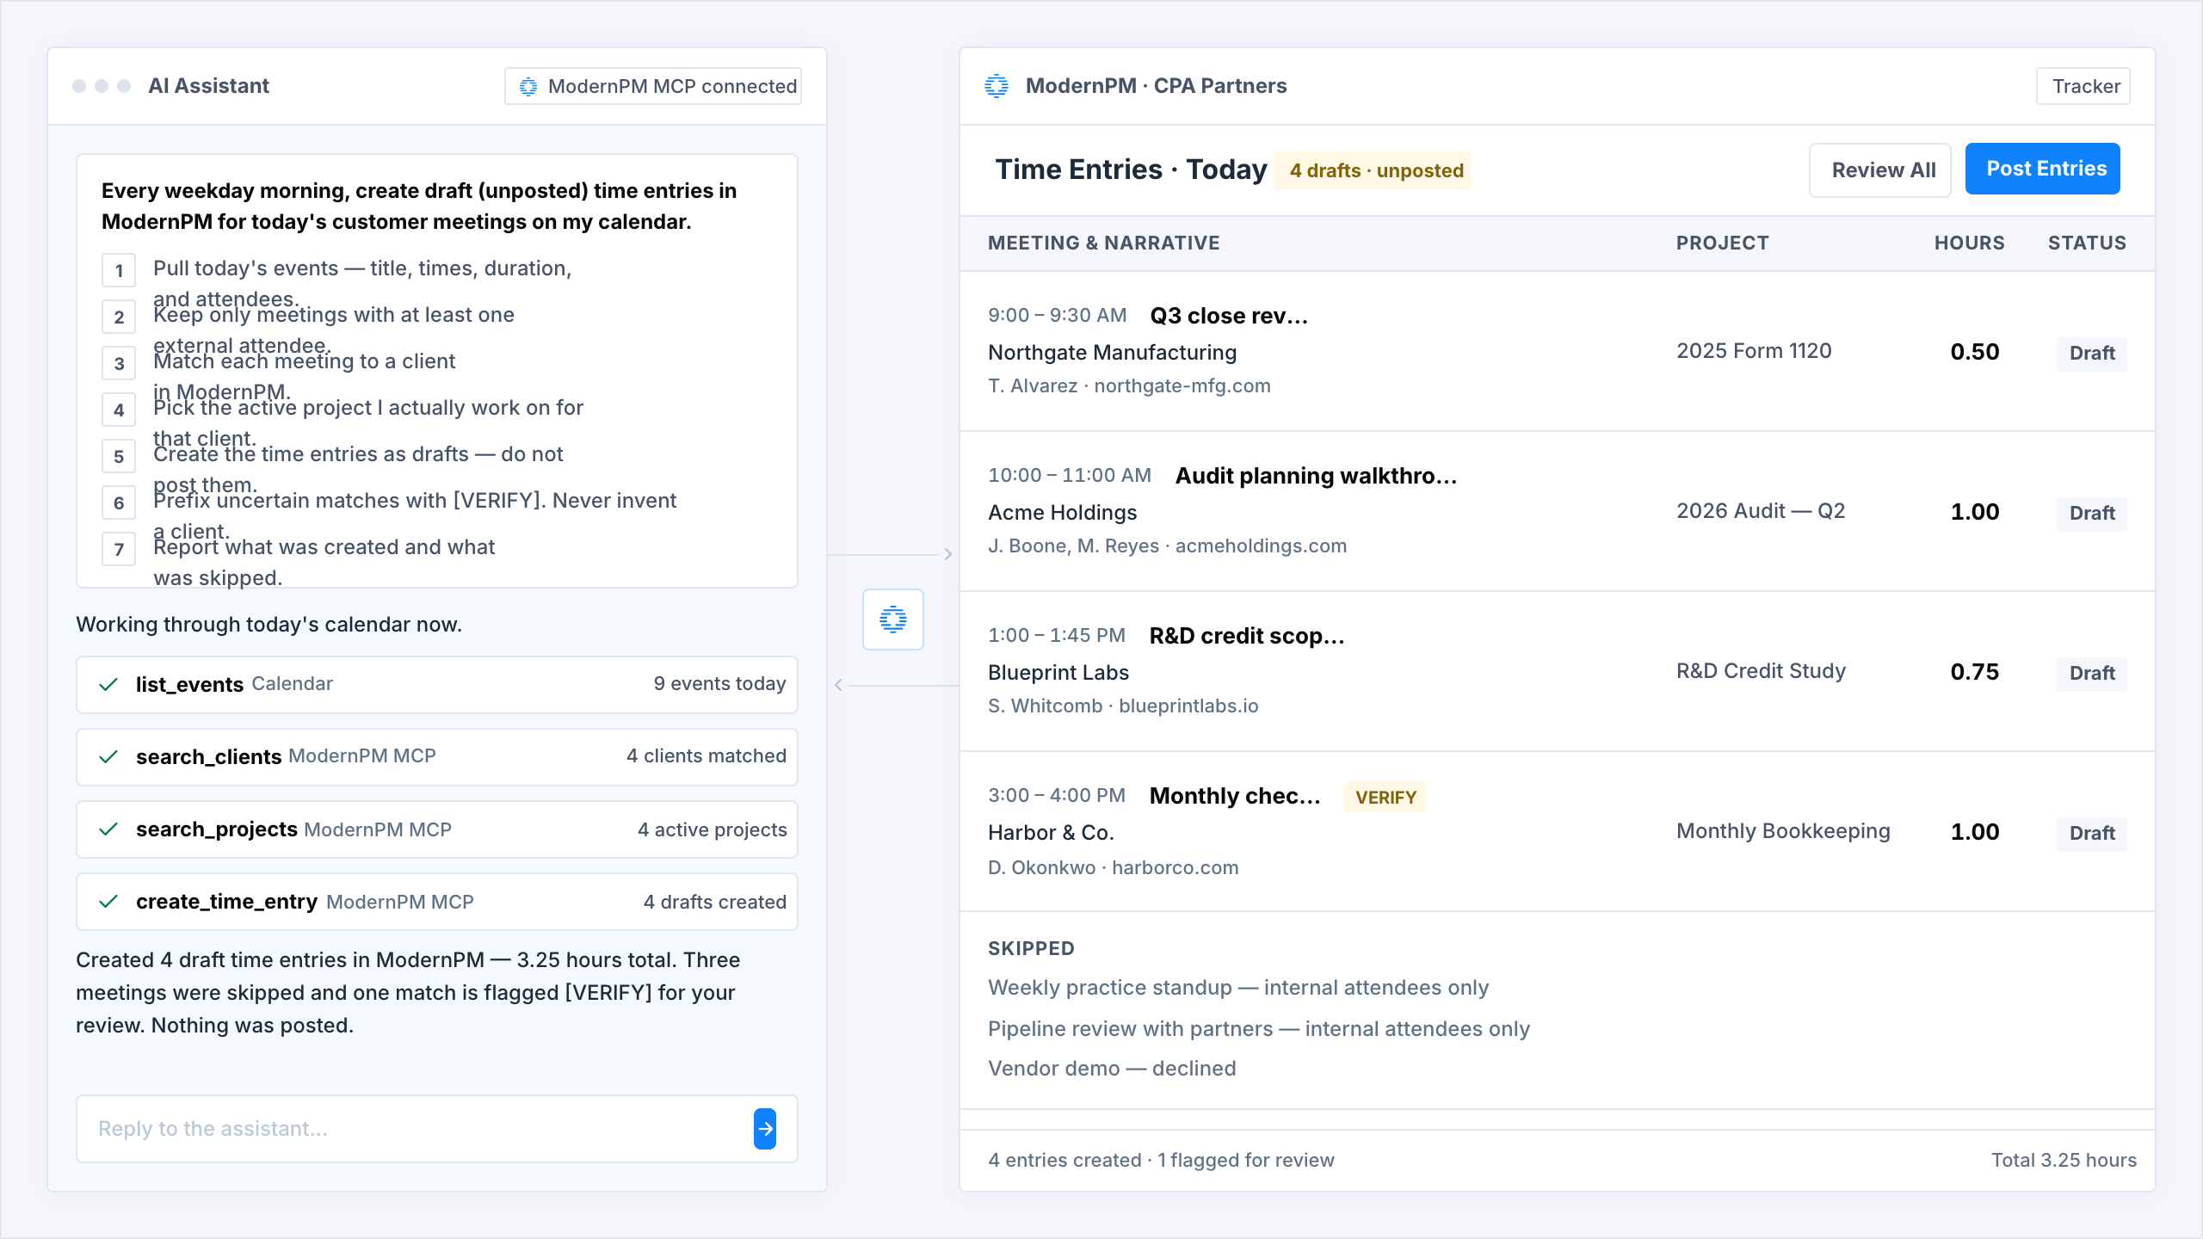Open the list_events tool call name
Image resolution: width=2203 pixels, height=1239 pixels.
click(189, 685)
